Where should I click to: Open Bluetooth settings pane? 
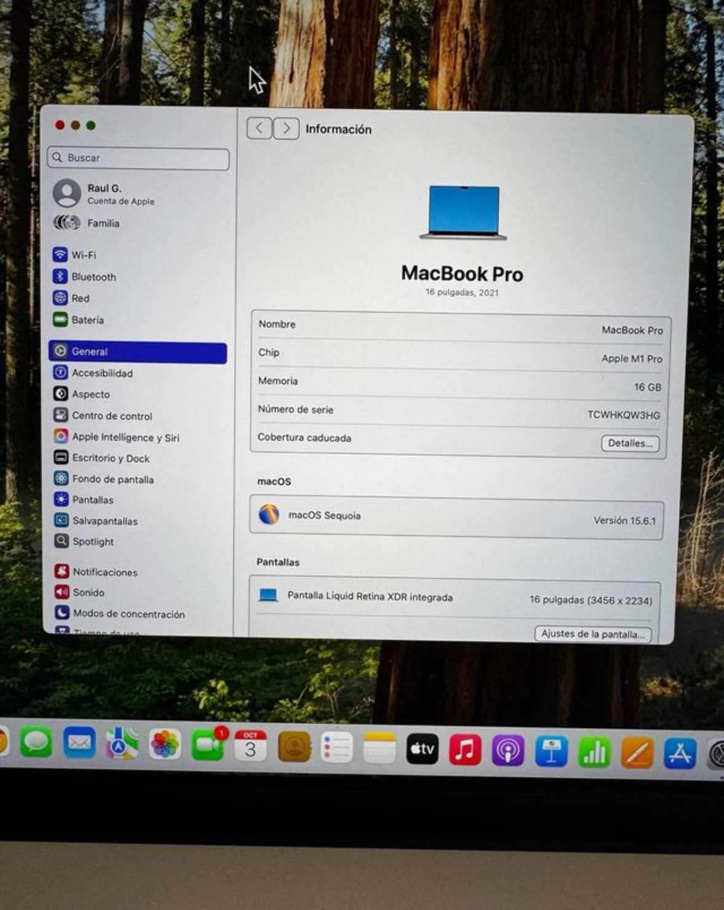click(x=93, y=277)
